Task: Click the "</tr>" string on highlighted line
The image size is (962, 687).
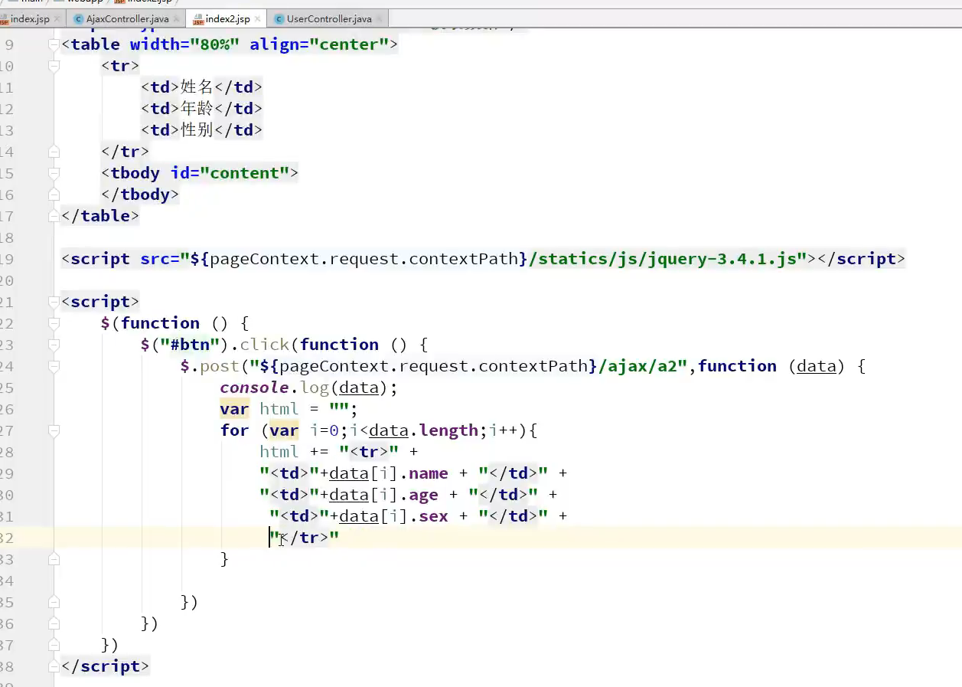Action: click(305, 538)
